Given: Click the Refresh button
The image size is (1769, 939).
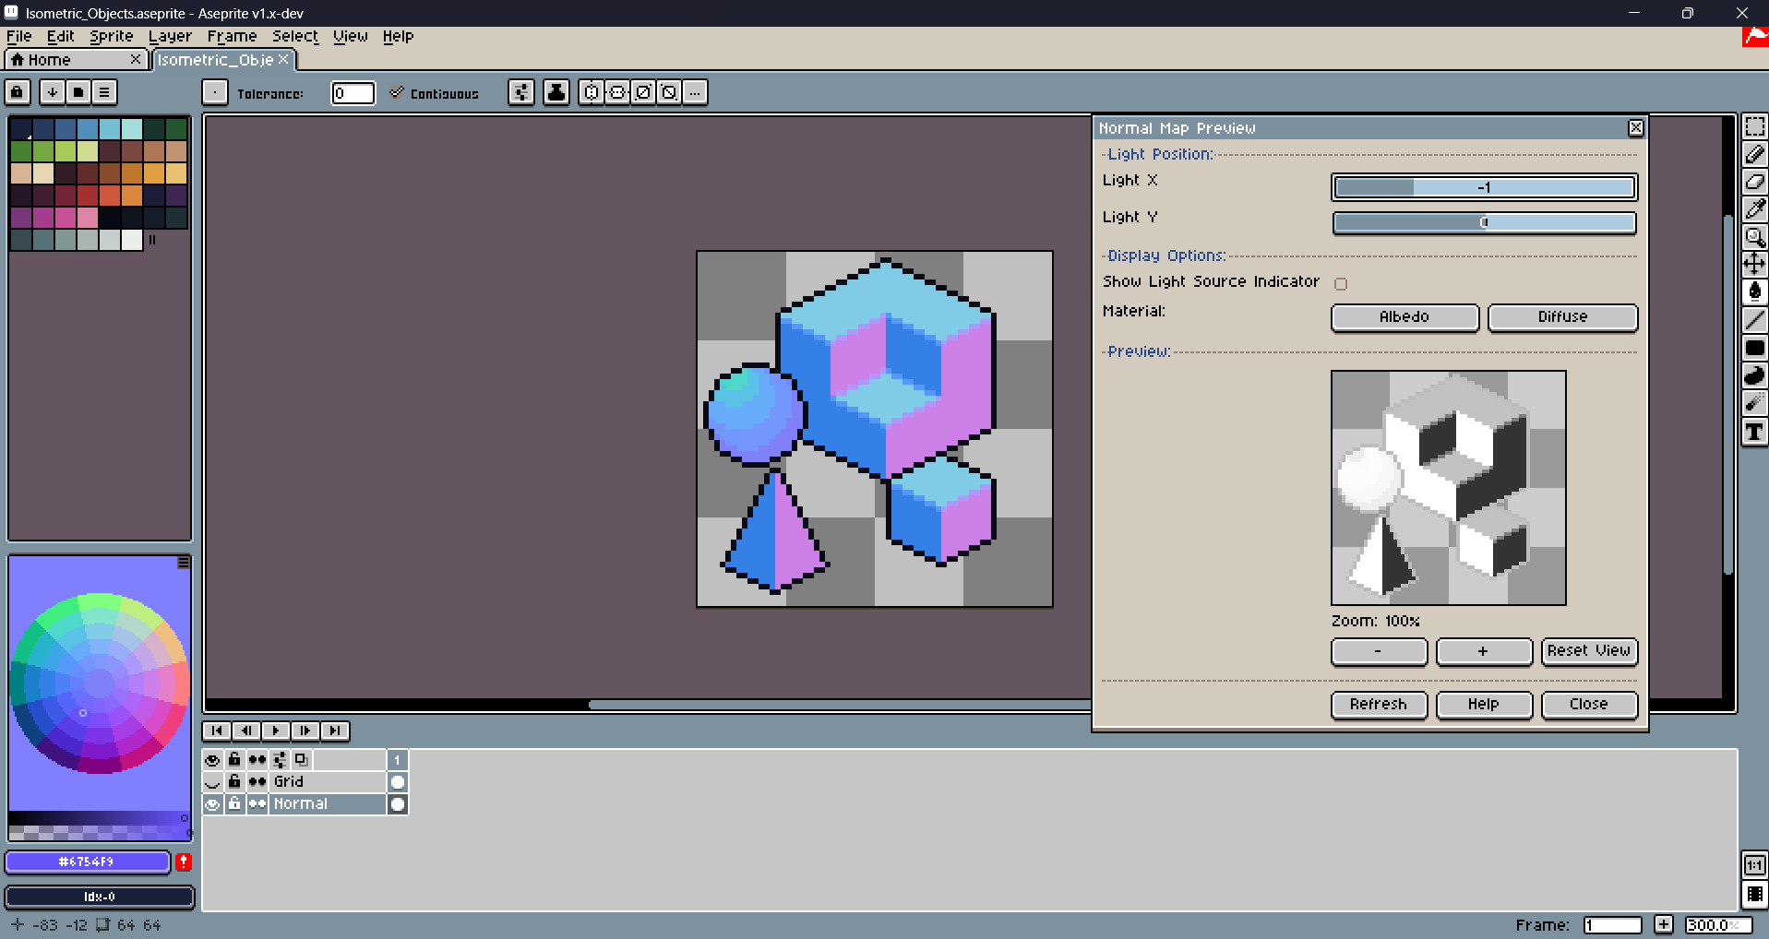Looking at the screenshot, I should point(1379,705).
